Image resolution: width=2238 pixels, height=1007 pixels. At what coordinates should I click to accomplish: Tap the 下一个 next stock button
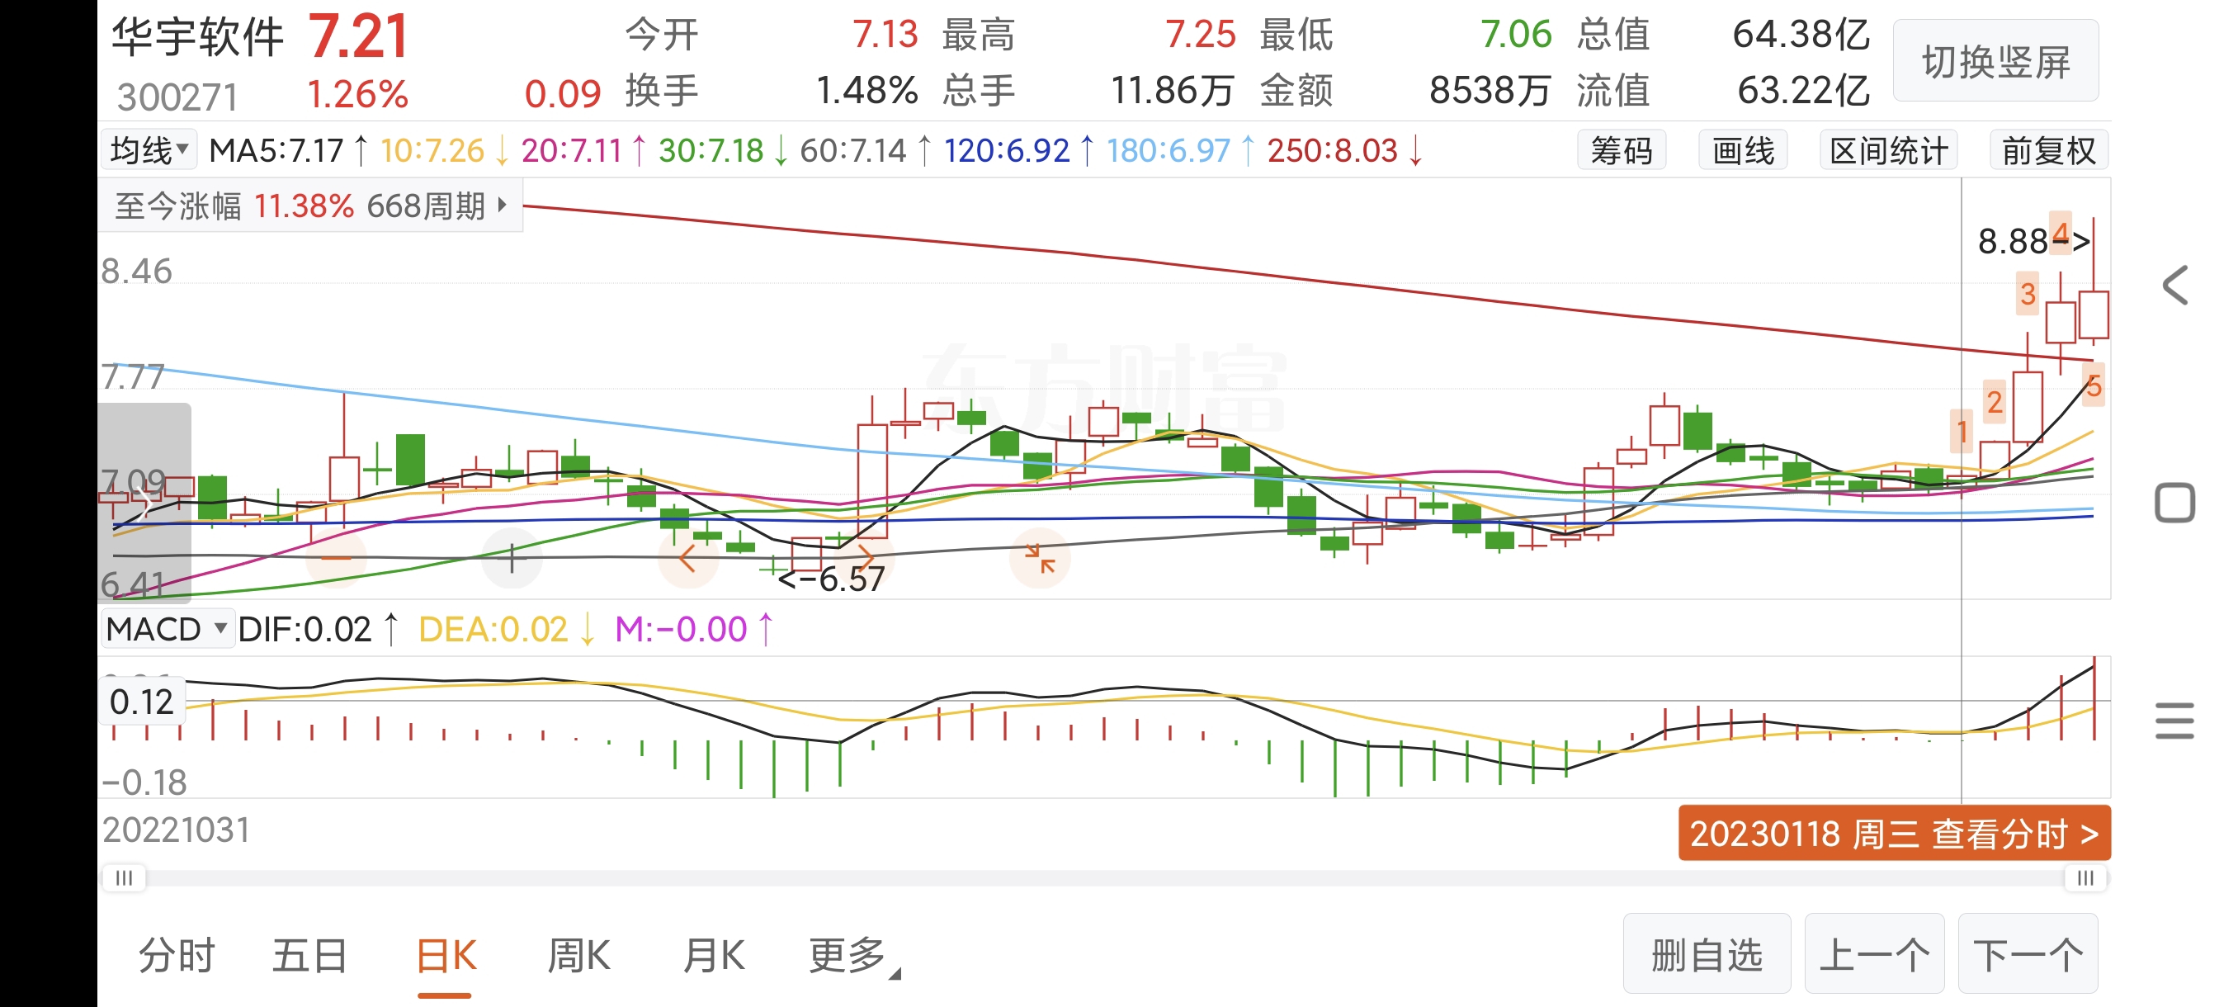click(2027, 955)
